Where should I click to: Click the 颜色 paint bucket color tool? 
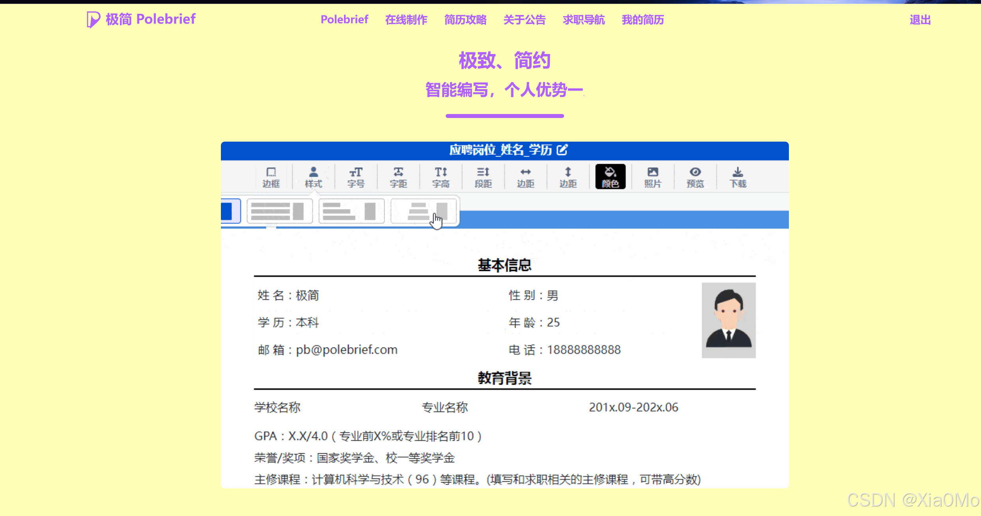pos(610,177)
